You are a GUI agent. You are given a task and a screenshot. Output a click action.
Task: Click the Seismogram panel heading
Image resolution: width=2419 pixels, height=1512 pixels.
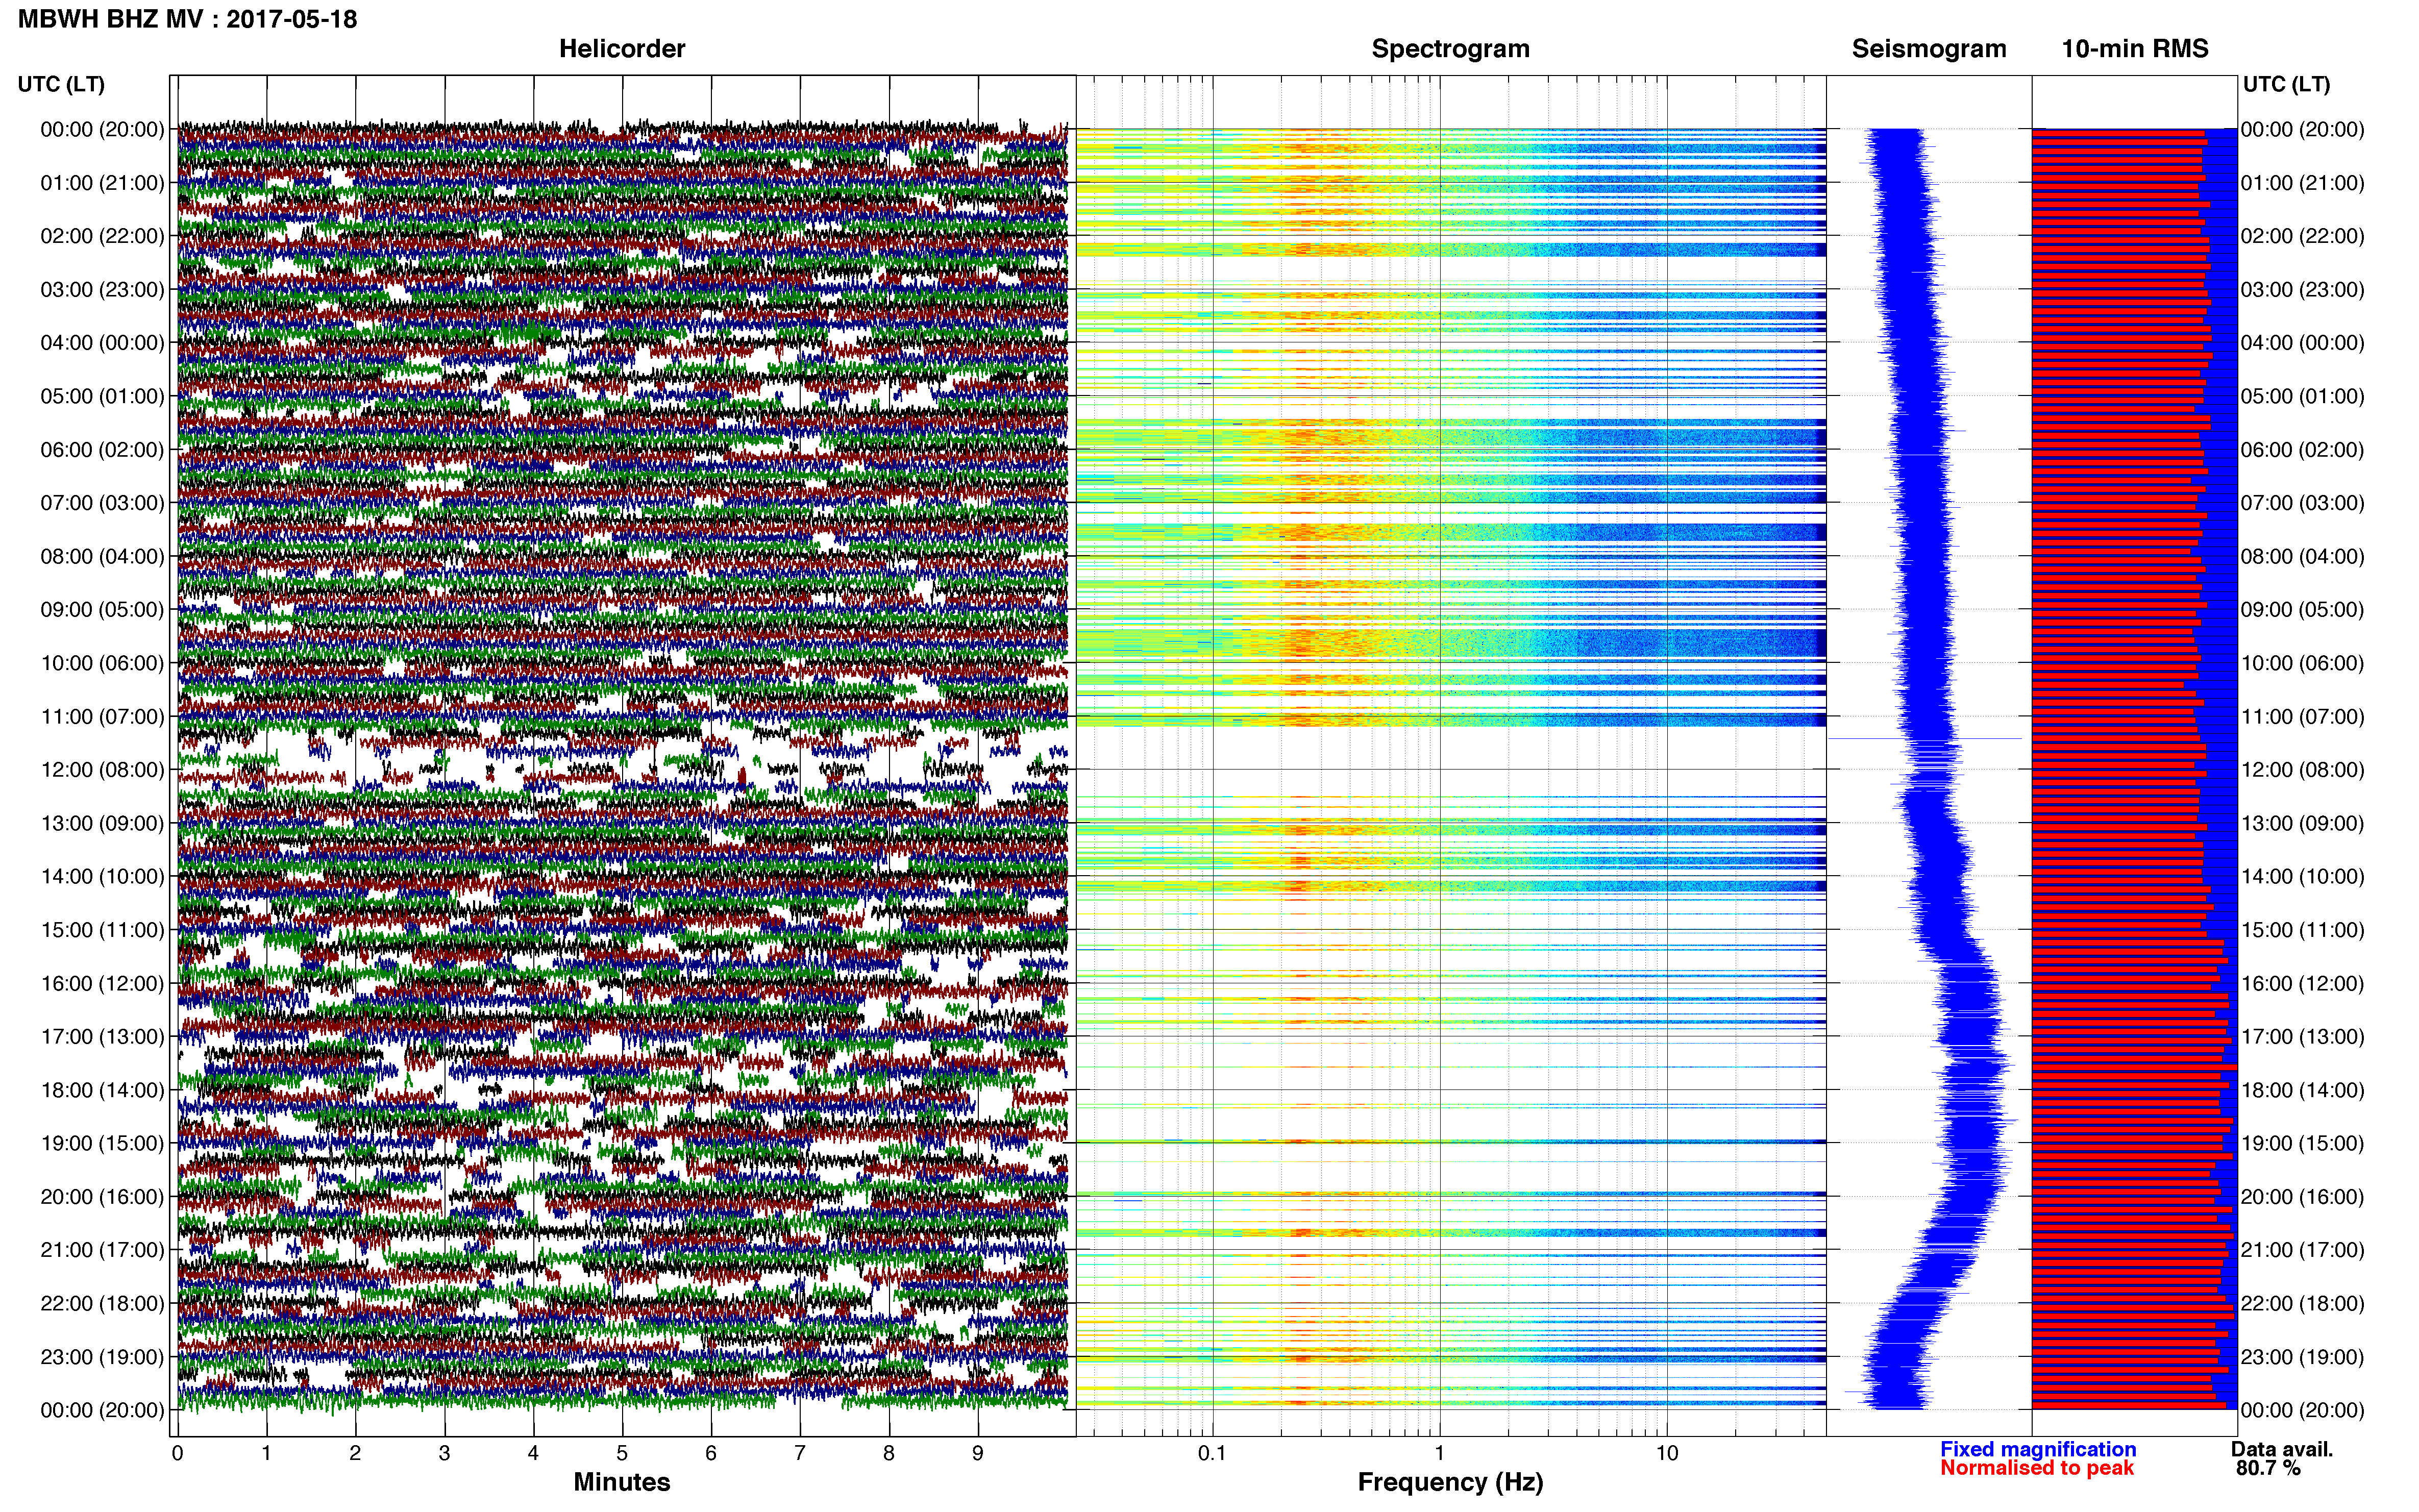click(1929, 49)
